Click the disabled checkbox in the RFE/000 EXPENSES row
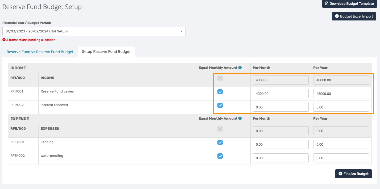380x189 pixels. click(220, 129)
